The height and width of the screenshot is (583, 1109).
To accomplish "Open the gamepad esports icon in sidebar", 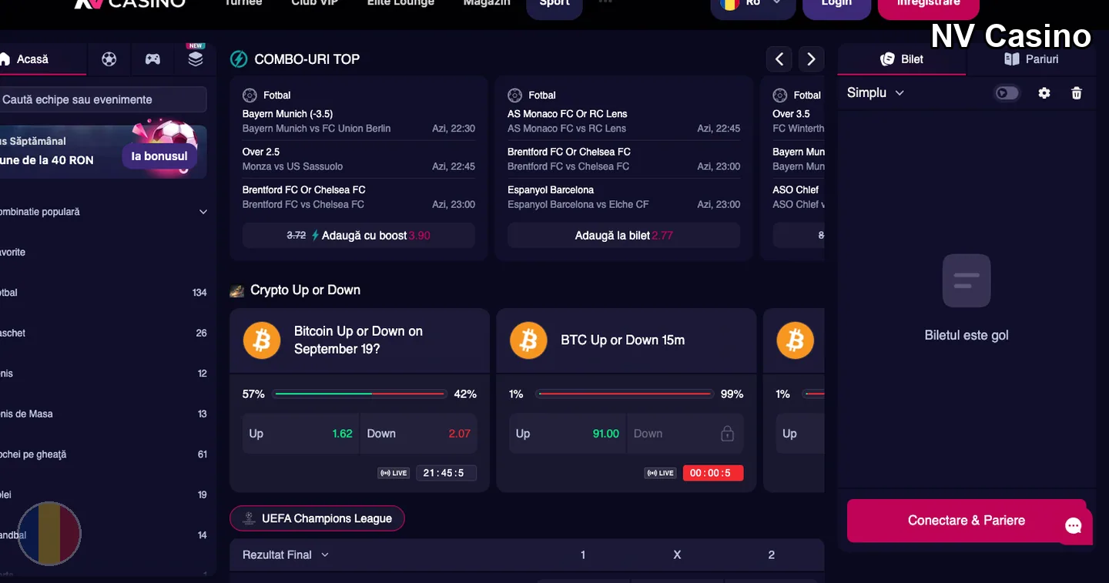I will [152, 59].
